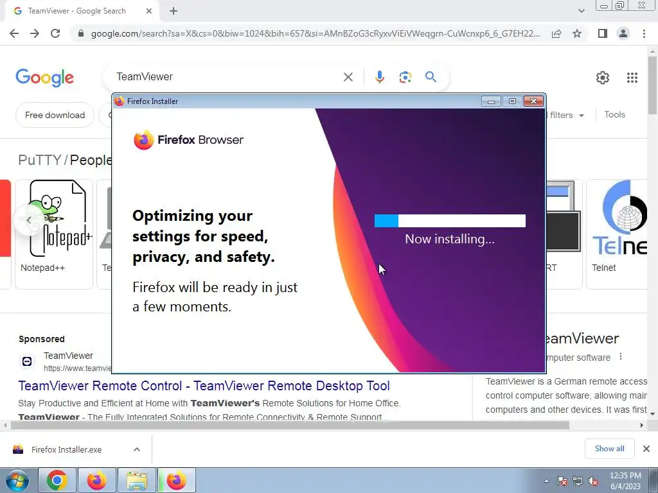Bookmark this page with the star icon
This screenshot has width=658, height=493.
coord(577,33)
